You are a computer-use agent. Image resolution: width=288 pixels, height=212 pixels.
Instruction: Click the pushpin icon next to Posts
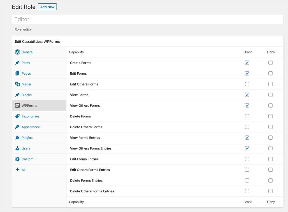pos(17,63)
